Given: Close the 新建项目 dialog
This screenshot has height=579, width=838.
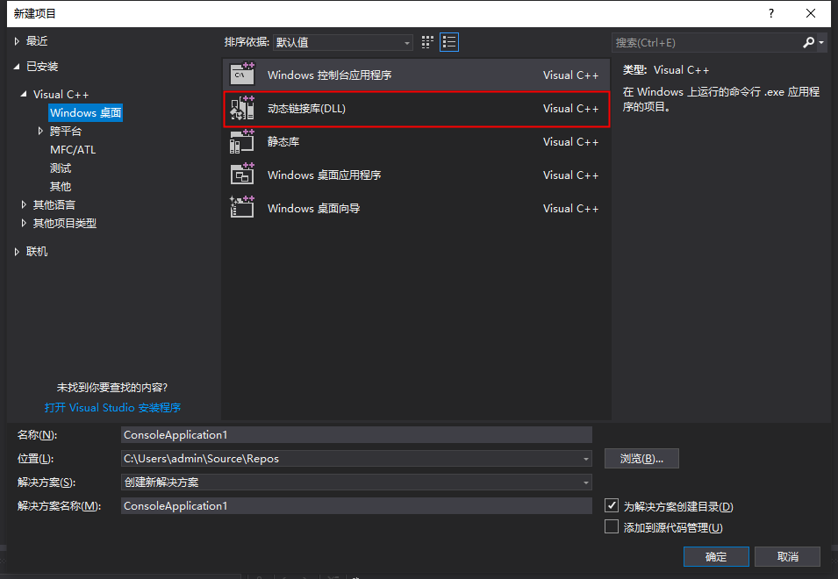Looking at the screenshot, I should click(811, 13).
